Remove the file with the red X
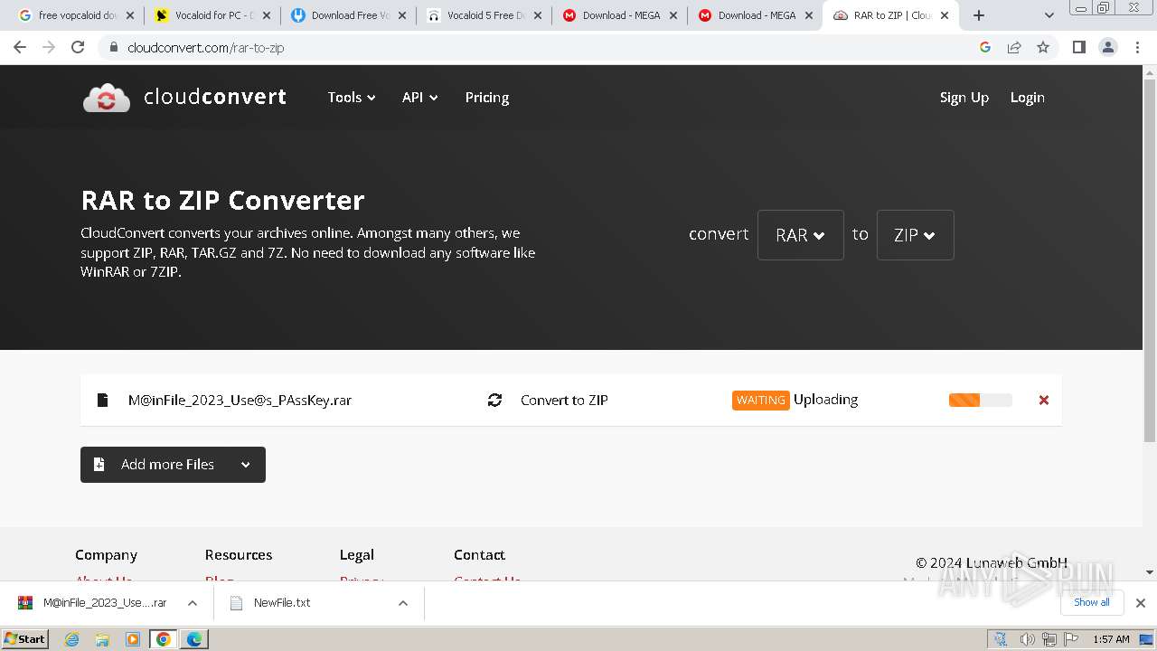The height and width of the screenshot is (651, 1157). click(x=1044, y=401)
